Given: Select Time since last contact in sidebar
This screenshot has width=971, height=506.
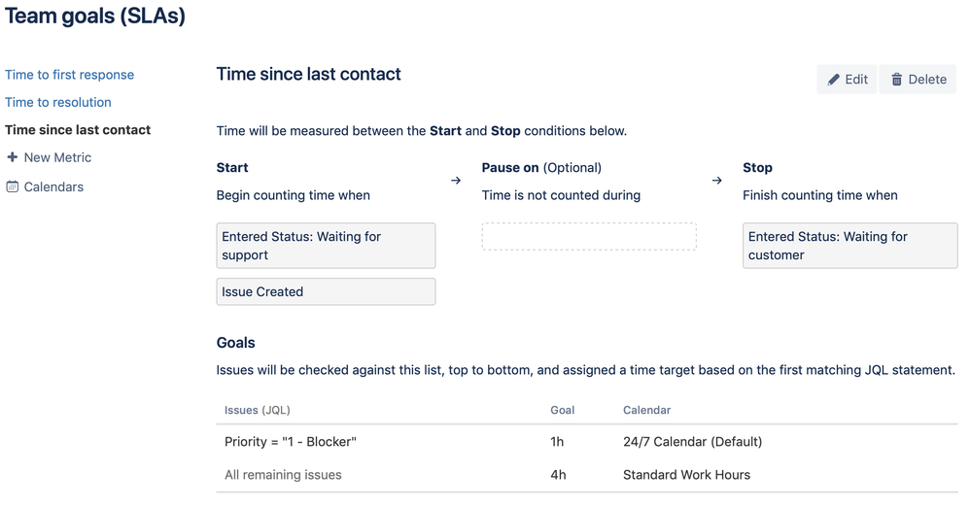Looking at the screenshot, I should pyautogui.click(x=78, y=130).
